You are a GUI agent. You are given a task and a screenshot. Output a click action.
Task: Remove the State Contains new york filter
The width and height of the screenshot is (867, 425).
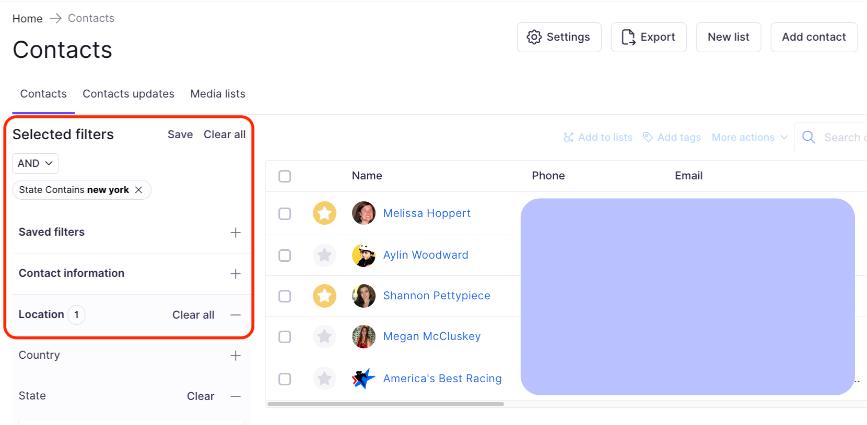click(x=138, y=190)
